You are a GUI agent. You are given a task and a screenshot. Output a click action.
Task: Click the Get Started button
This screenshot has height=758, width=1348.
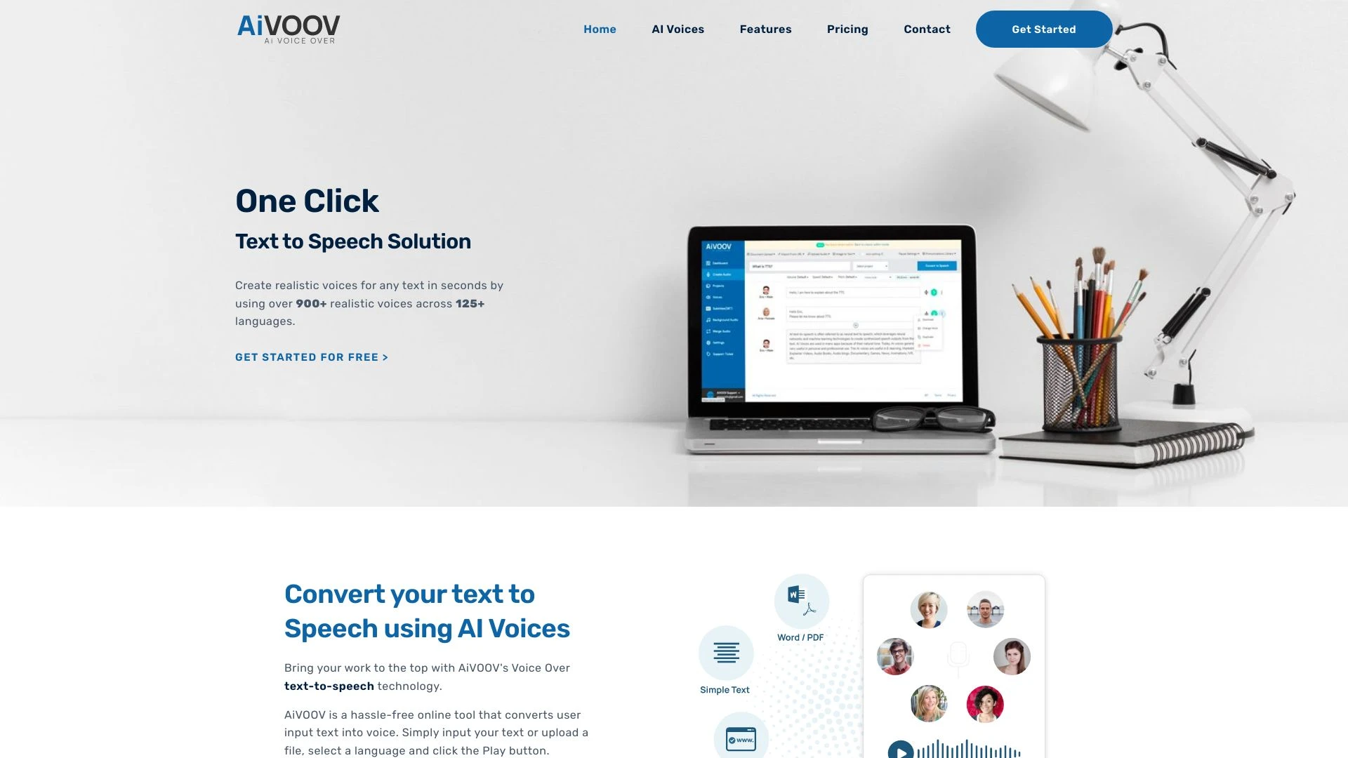click(x=1043, y=29)
